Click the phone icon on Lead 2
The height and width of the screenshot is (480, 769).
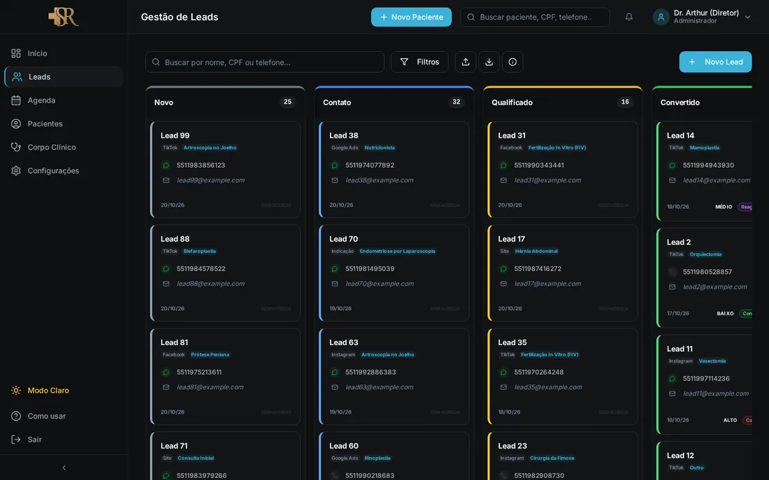673,272
